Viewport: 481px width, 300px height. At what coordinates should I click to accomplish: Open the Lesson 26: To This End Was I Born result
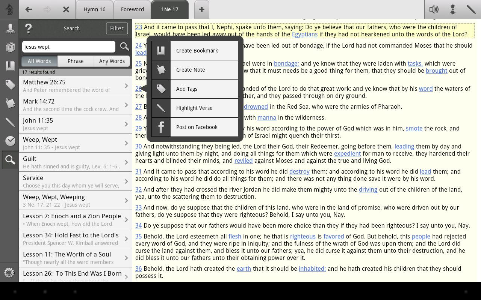coord(76,275)
